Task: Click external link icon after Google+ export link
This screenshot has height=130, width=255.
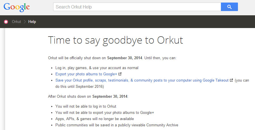Action: pos(120,74)
